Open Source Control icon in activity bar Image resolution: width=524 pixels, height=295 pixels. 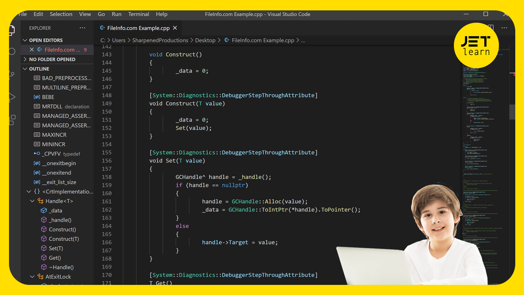(12, 74)
